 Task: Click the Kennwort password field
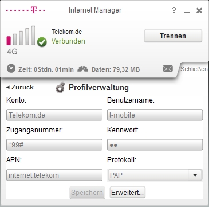coord(155,145)
